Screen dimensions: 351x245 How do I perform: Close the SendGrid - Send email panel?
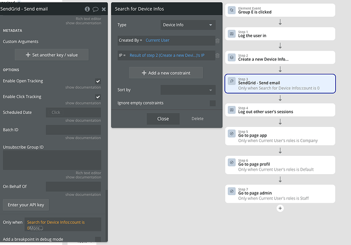104,9
